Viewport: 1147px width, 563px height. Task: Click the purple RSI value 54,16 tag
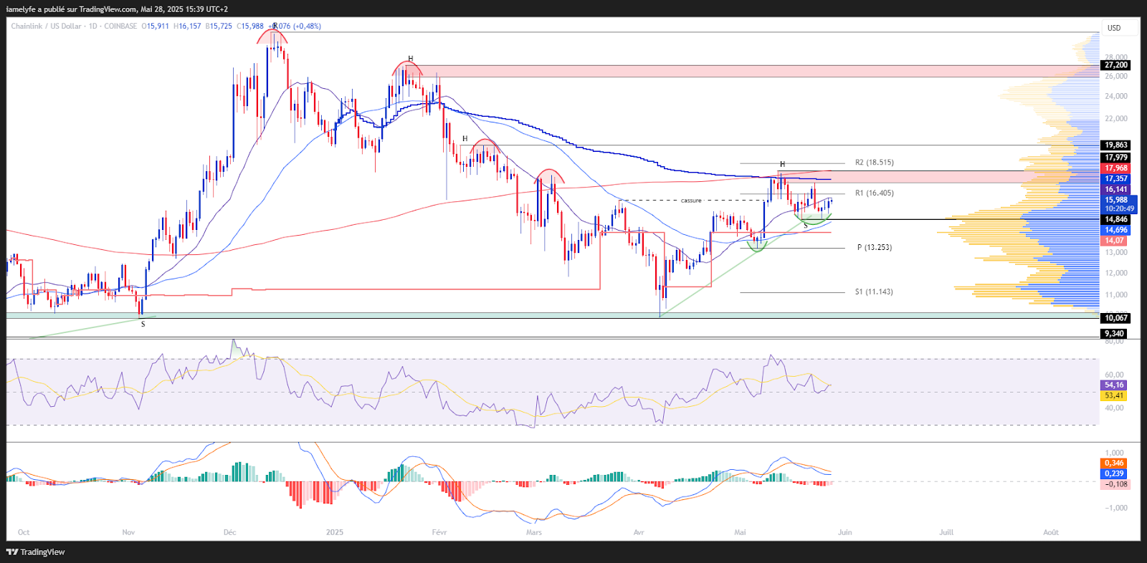coord(1114,385)
